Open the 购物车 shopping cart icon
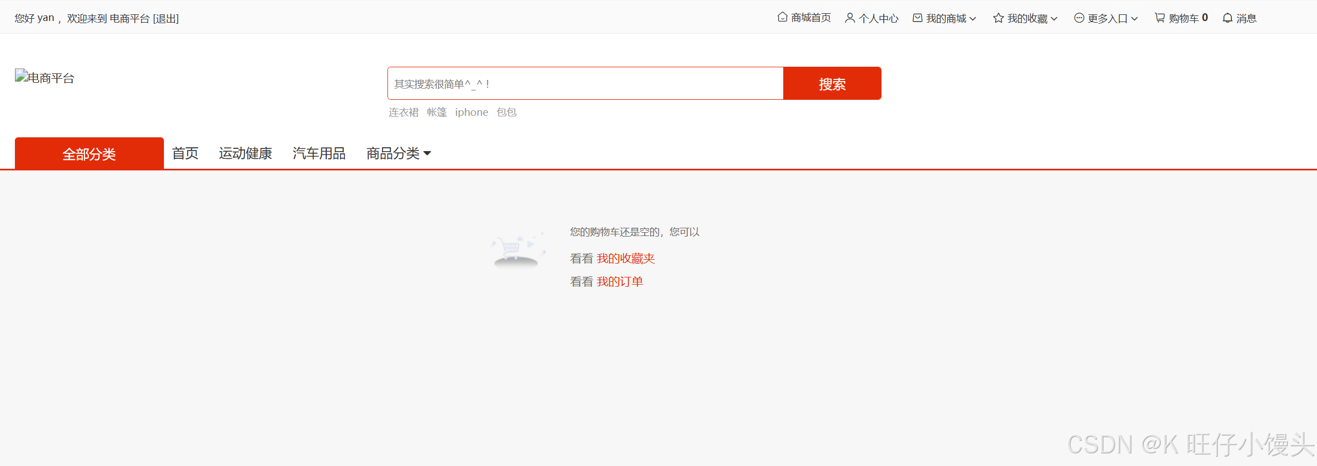 (1160, 18)
